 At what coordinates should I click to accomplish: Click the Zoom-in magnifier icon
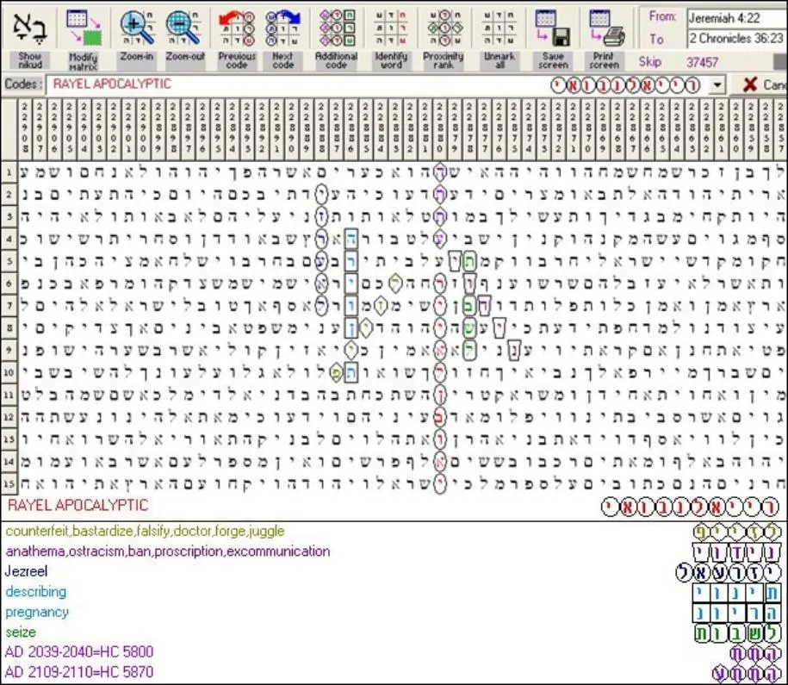coord(137,28)
